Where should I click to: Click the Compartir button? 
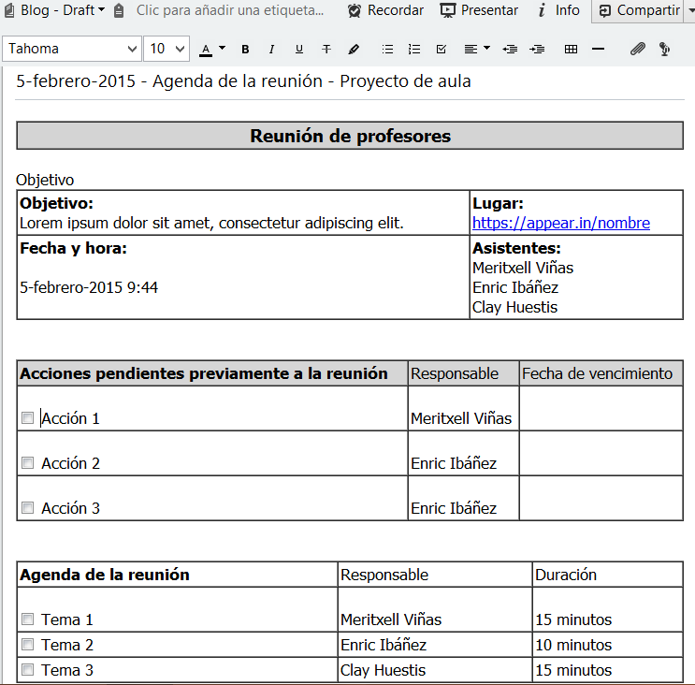(x=639, y=10)
